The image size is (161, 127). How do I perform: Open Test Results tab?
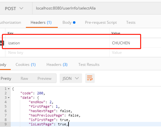[89, 65]
